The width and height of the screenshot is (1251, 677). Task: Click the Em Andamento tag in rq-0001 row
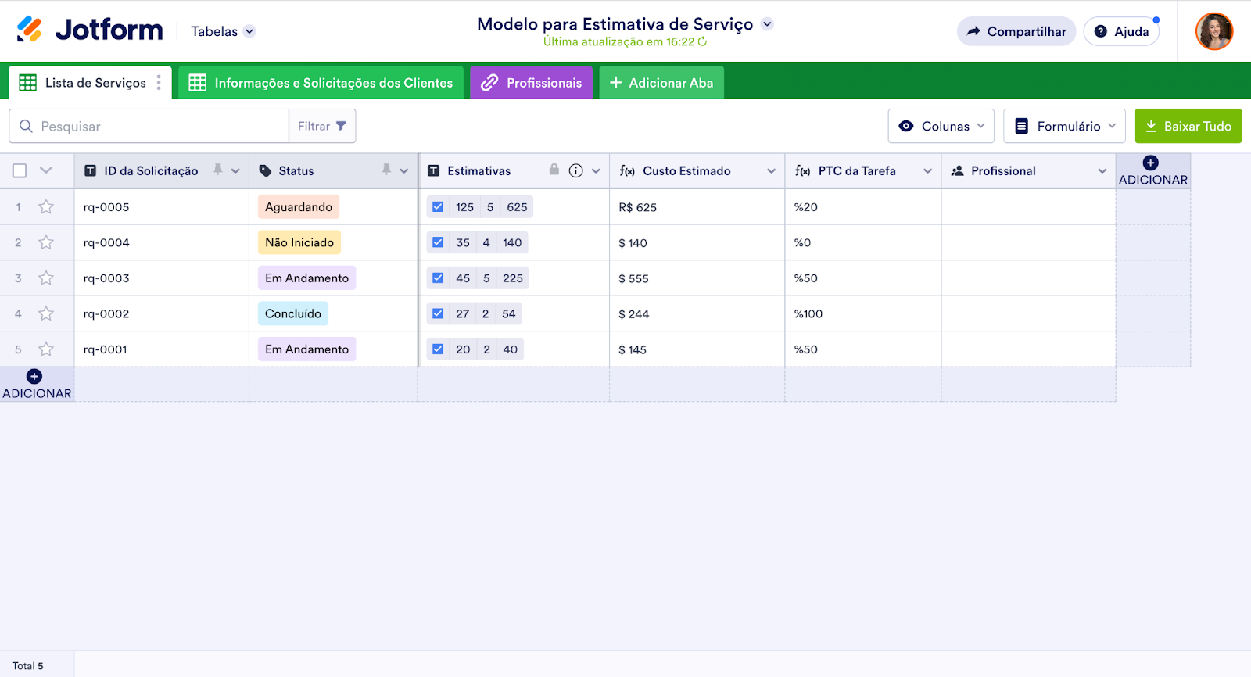pyautogui.click(x=306, y=349)
